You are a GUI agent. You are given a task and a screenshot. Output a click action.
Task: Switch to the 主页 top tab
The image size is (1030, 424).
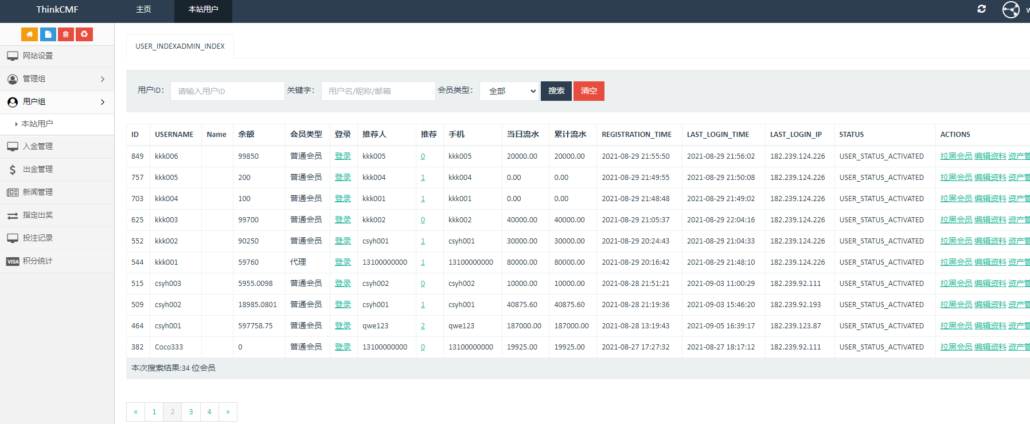click(143, 10)
